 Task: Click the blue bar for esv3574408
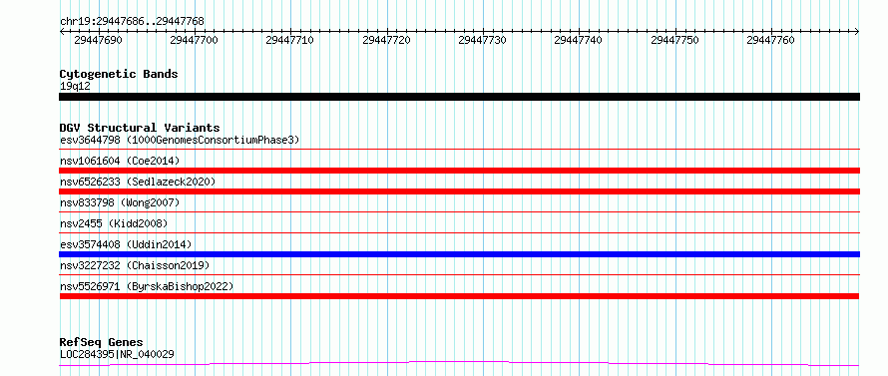click(x=459, y=254)
